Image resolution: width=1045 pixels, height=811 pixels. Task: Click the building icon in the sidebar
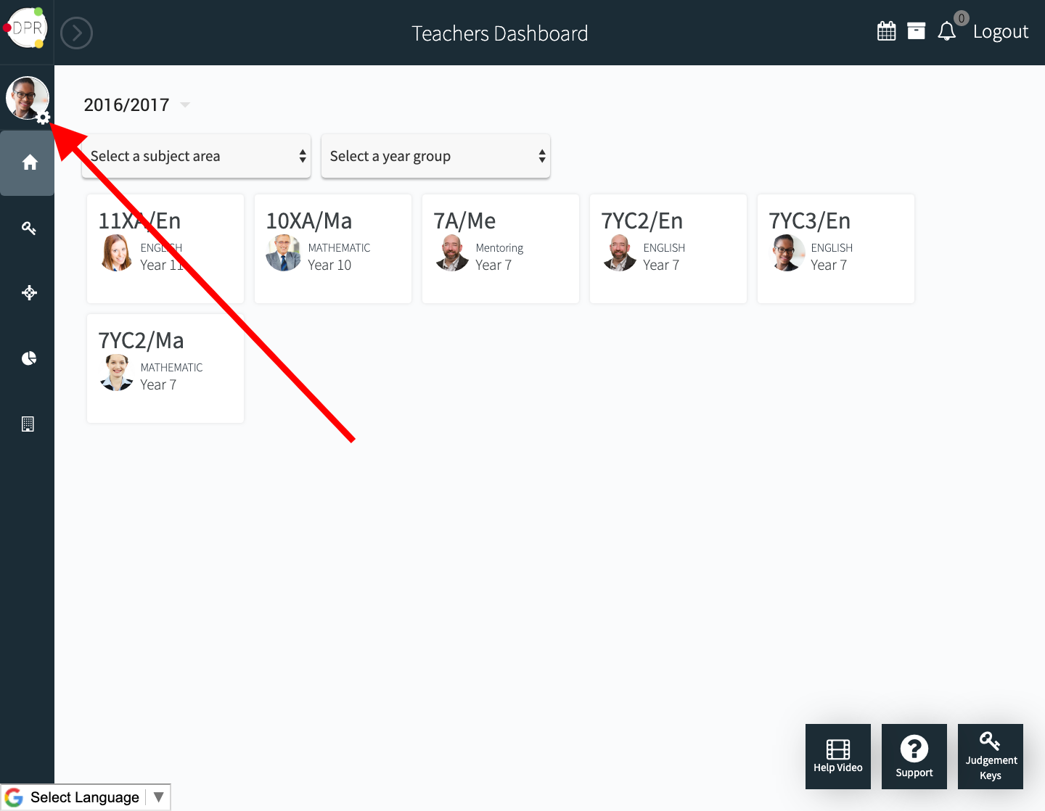[28, 424]
